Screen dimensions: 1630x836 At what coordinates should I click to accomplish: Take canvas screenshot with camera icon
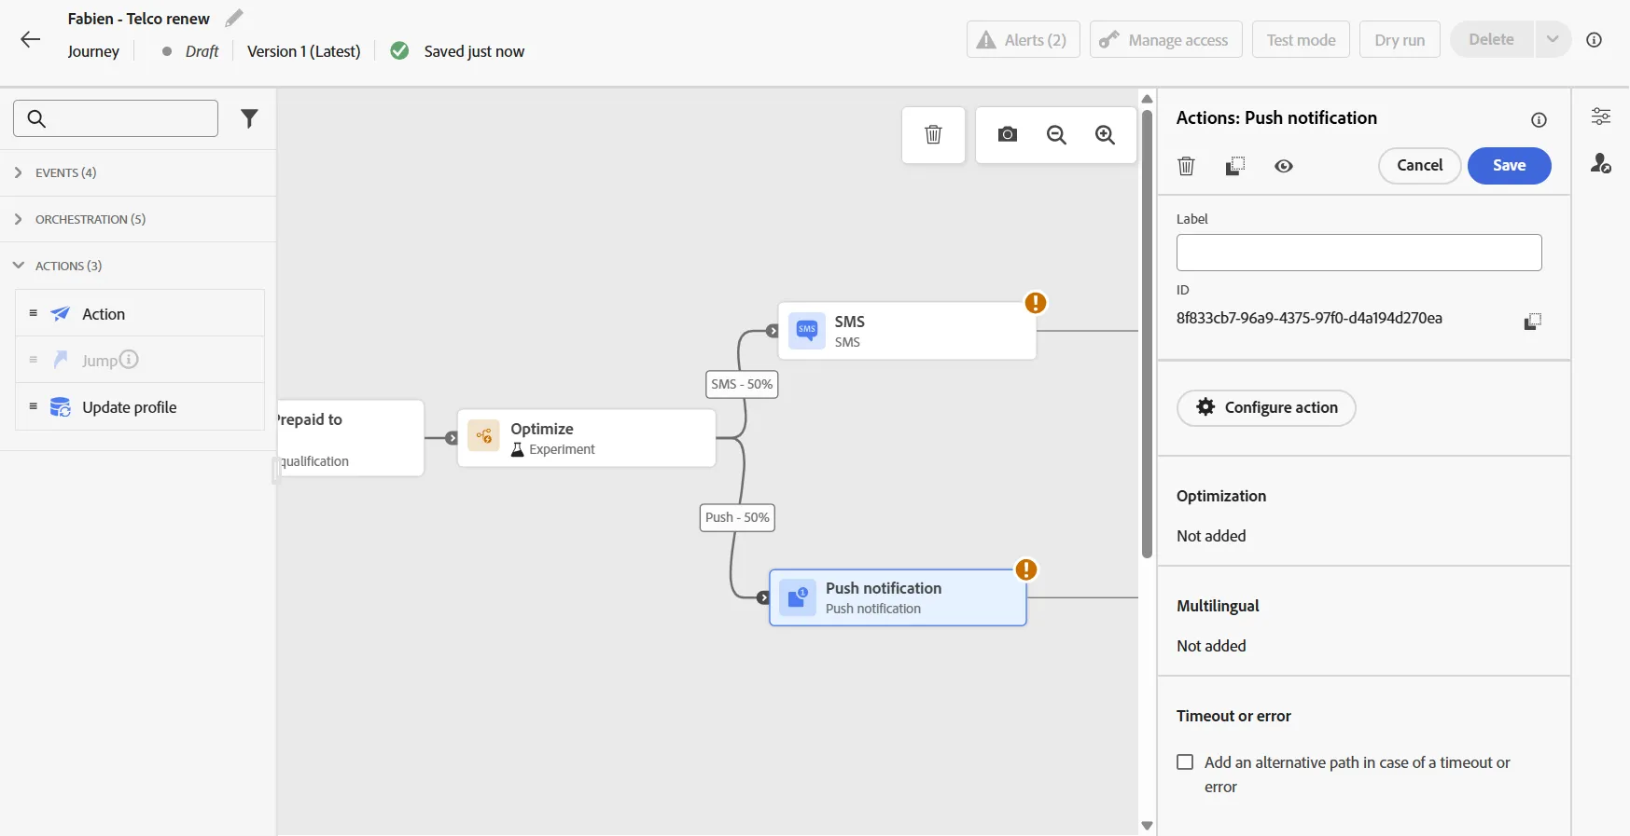click(x=1008, y=135)
